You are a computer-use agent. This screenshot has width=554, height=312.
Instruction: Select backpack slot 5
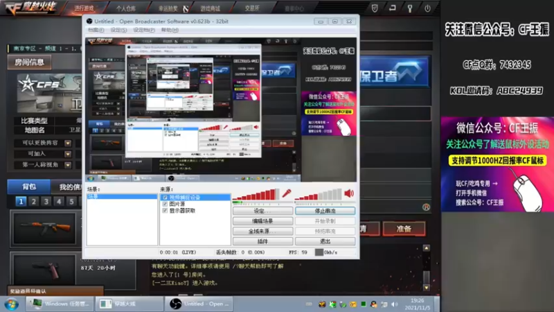[71, 202]
